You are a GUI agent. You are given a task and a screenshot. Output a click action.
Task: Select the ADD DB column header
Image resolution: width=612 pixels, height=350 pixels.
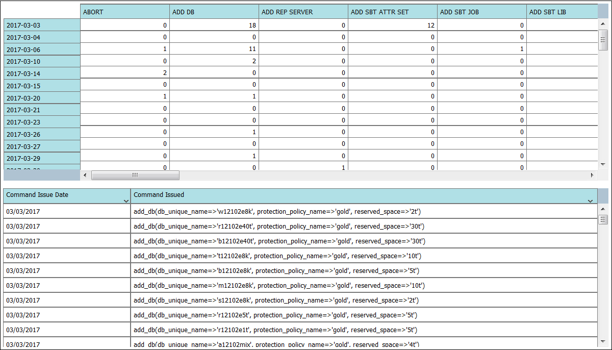(x=214, y=12)
